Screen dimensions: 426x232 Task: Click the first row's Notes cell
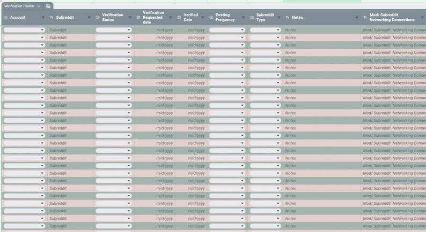pos(322,31)
